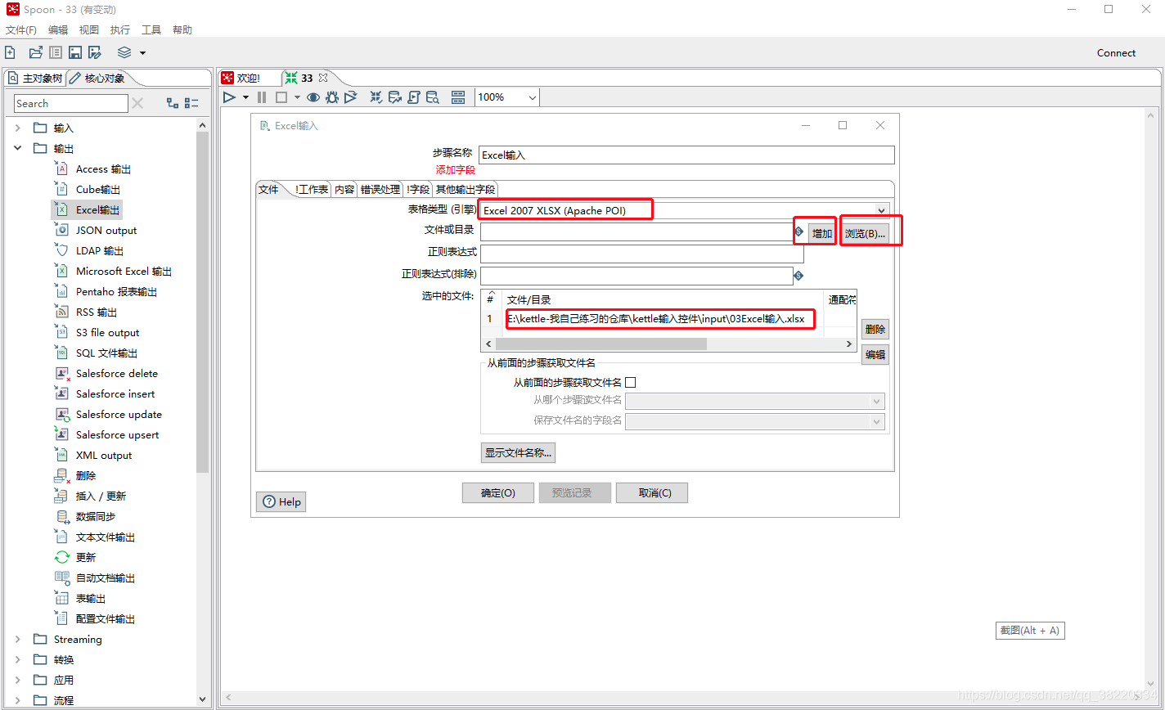
Task: Click the variable icon beside 正则表达式(排除)
Action: pyautogui.click(x=798, y=276)
